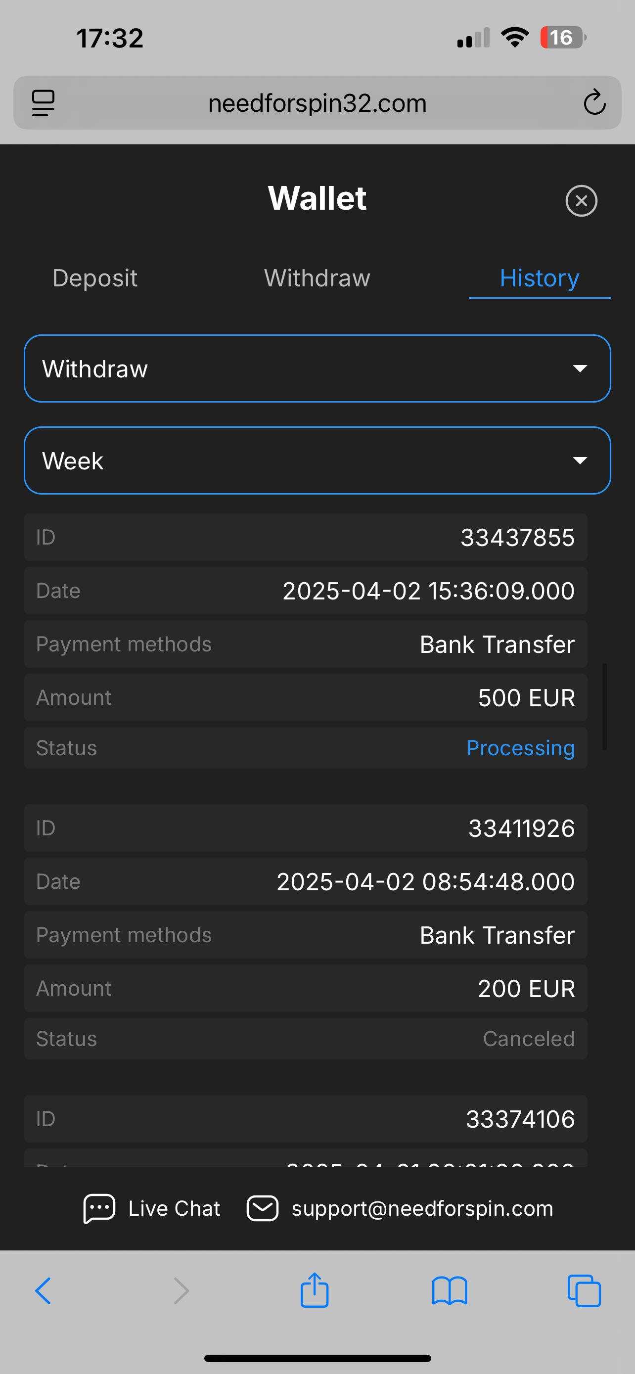Close the Wallet panel
Screen dimensions: 635x1374
(581, 201)
